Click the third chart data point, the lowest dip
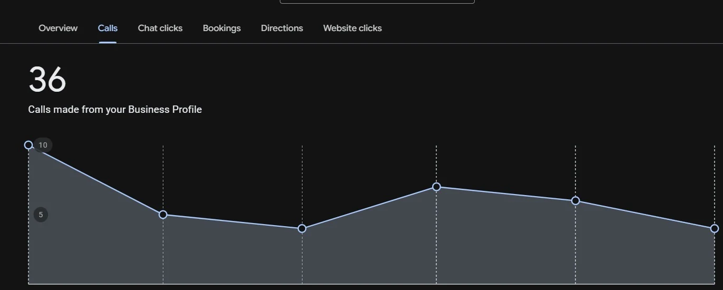This screenshot has height=290, width=723. 302,228
